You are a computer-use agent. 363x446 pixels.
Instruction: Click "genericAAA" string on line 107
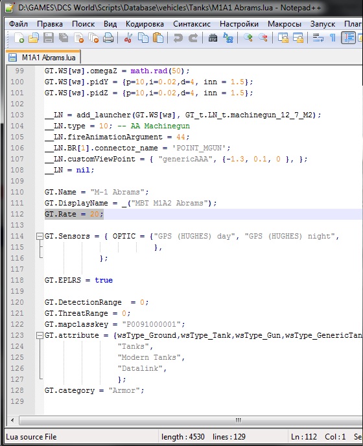click(185, 159)
